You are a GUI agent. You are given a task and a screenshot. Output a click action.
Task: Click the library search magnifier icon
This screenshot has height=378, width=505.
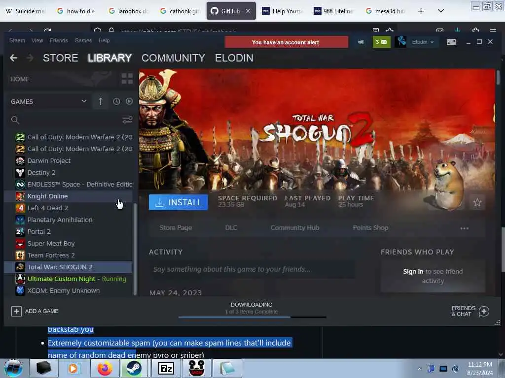point(15,120)
